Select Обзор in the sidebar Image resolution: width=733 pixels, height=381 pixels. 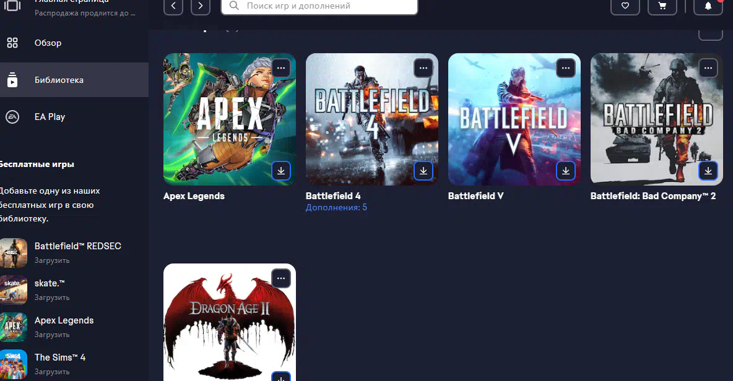tap(48, 43)
